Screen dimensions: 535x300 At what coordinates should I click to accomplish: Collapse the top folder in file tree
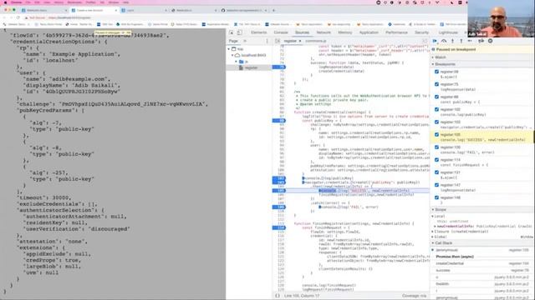coord(229,49)
